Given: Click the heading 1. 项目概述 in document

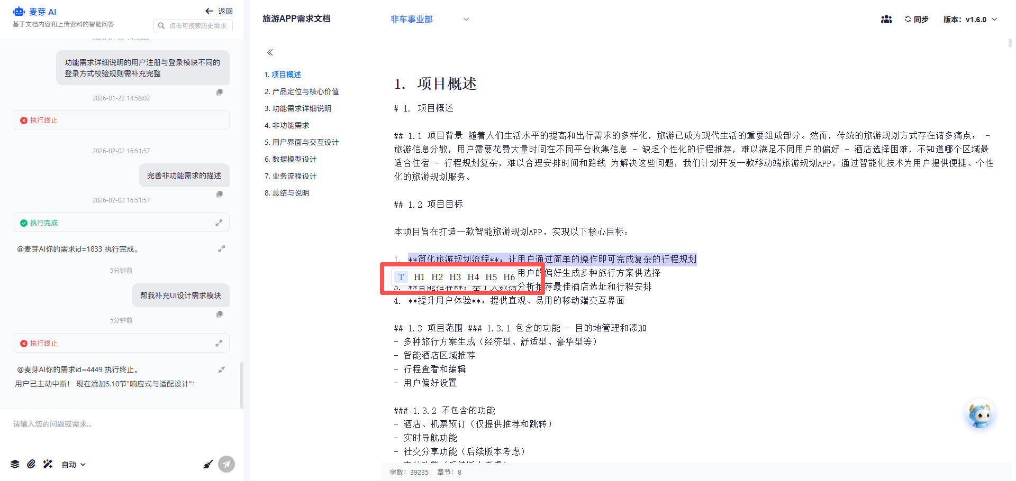Looking at the screenshot, I should (x=435, y=84).
